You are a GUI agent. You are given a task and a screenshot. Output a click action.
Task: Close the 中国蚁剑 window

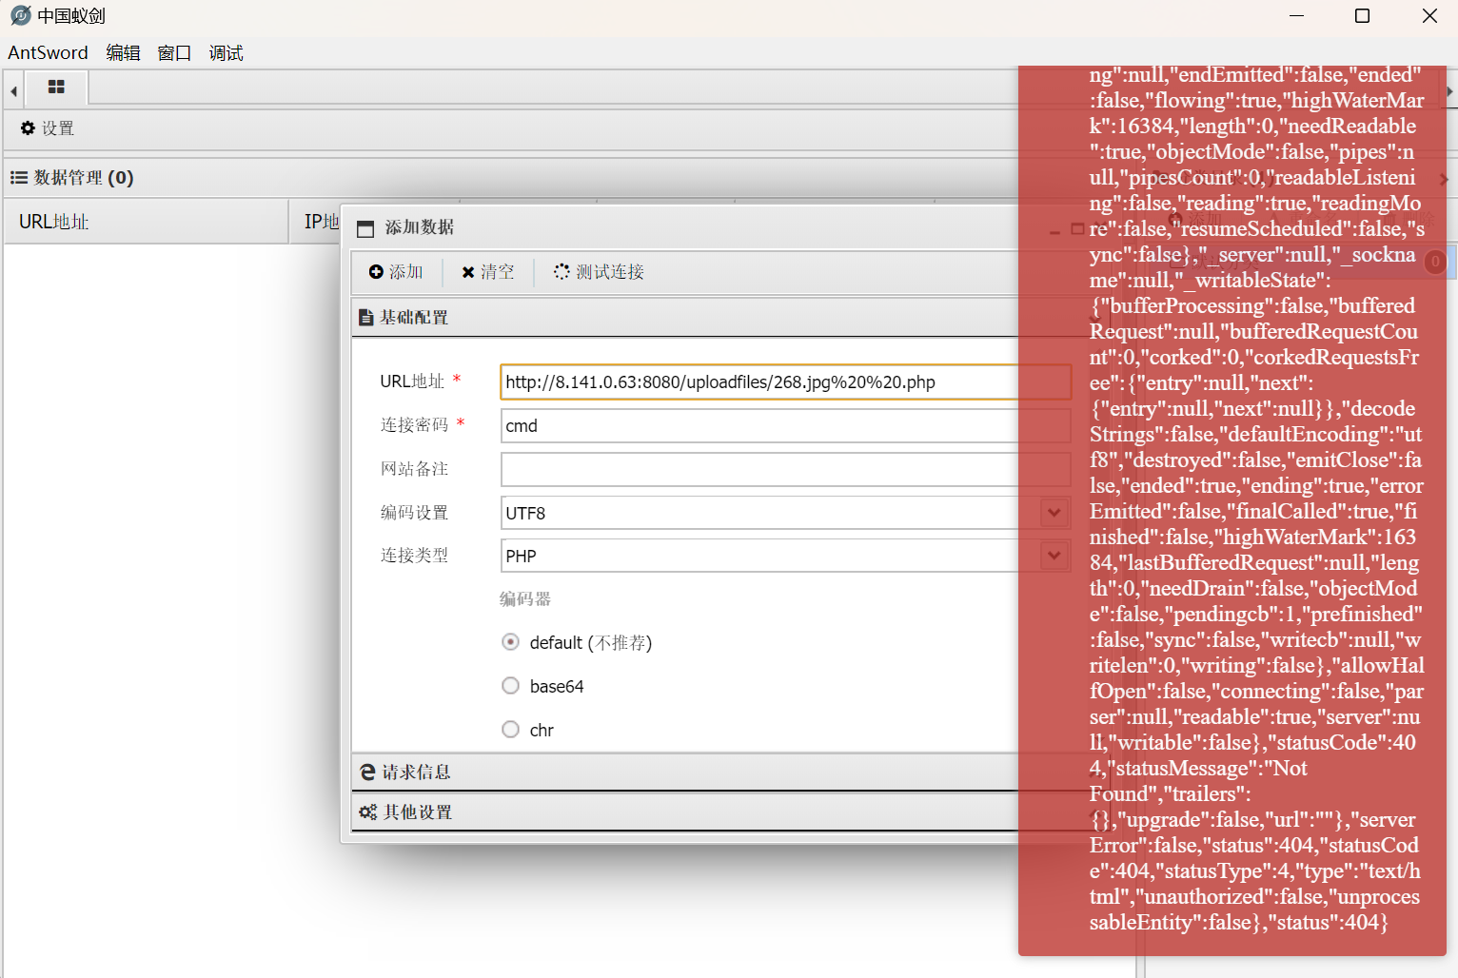(1429, 16)
